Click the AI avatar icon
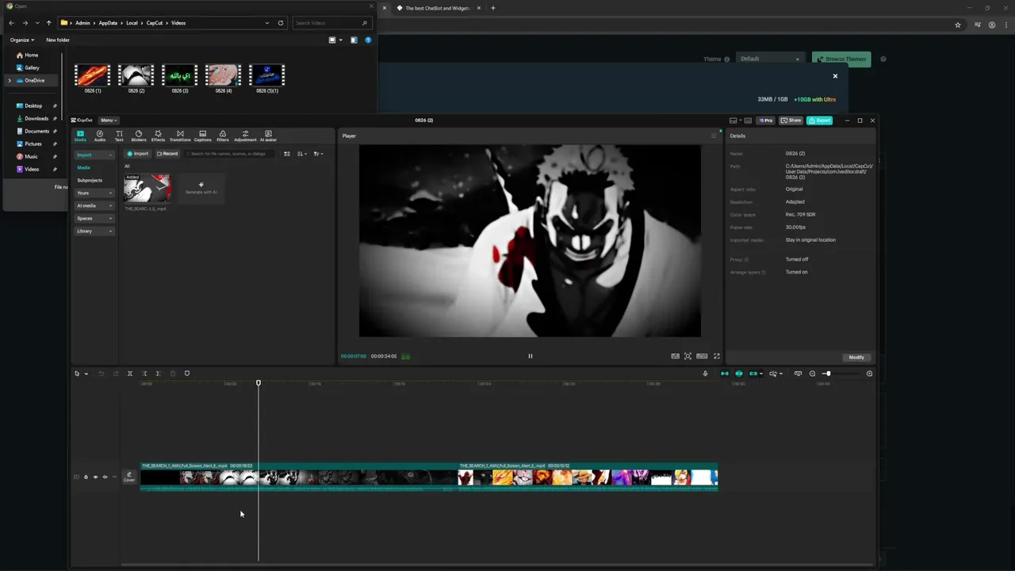This screenshot has width=1015, height=571. 268,136
